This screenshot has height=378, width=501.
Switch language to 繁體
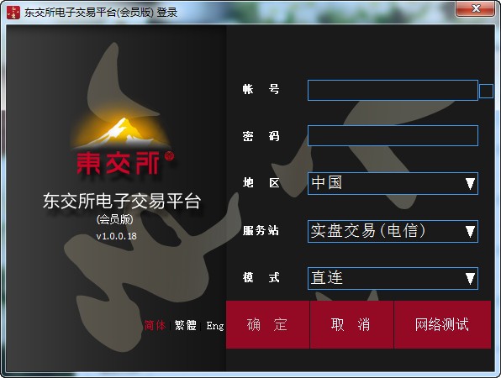pos(185,325)
